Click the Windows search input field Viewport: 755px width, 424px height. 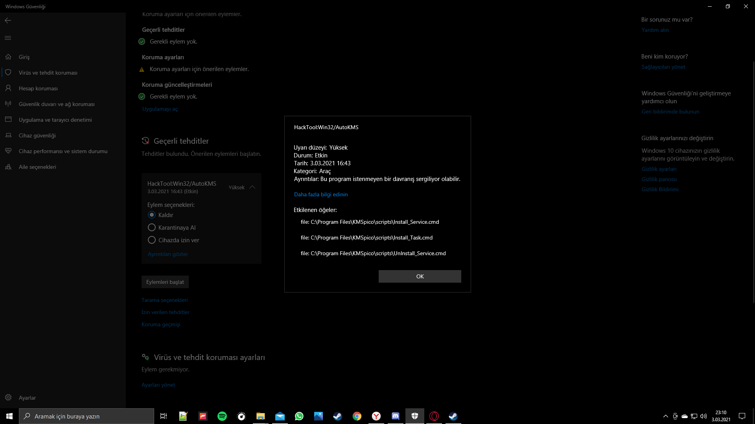[87, 416]
